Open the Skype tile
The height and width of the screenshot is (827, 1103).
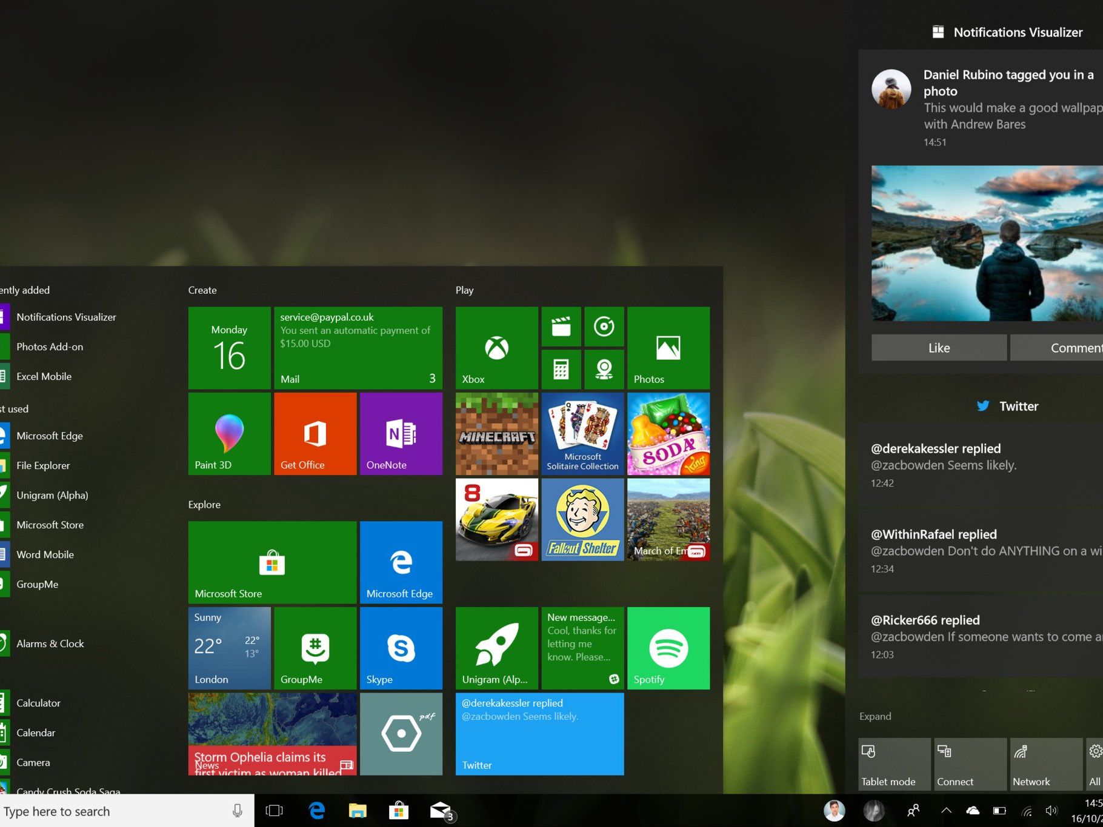pyautogui.click(x=401, y=648)
